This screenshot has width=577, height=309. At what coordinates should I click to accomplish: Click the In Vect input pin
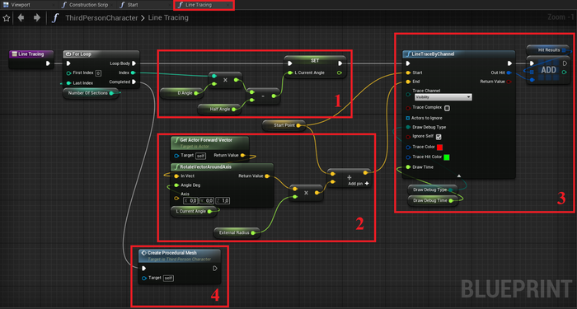(176, 176)
